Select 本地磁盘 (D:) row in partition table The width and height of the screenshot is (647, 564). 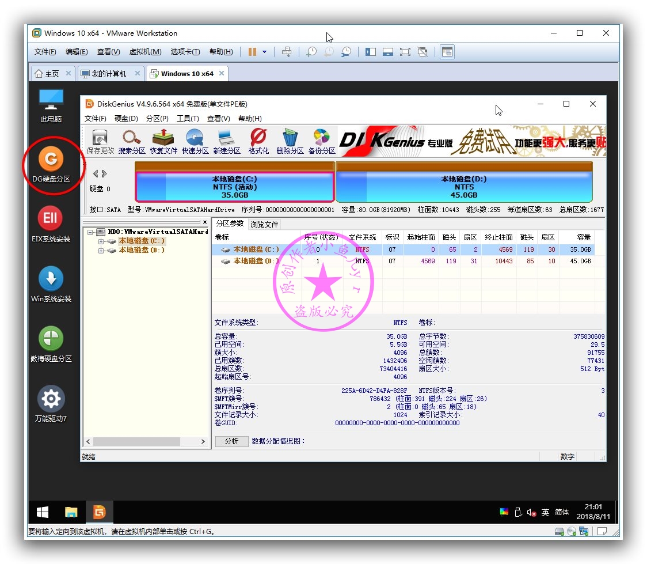[403, 261]
